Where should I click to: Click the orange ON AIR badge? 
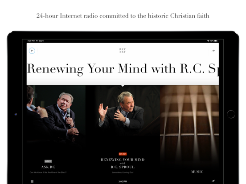tap(123, 154)
